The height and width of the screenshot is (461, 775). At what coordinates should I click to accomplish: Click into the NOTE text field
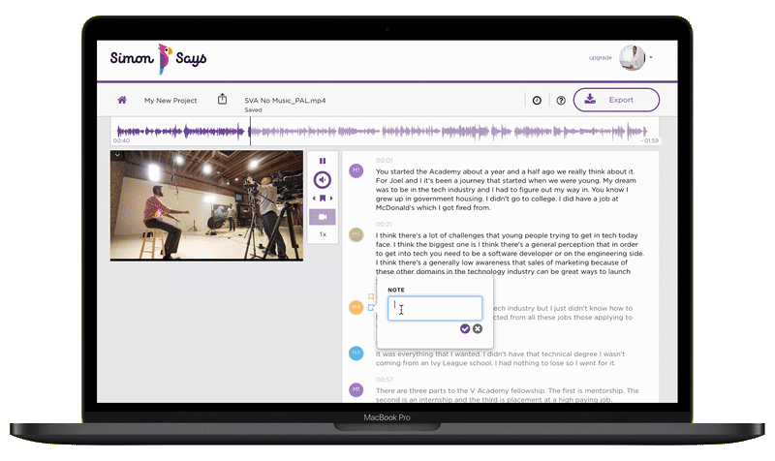tap(435, 308)
